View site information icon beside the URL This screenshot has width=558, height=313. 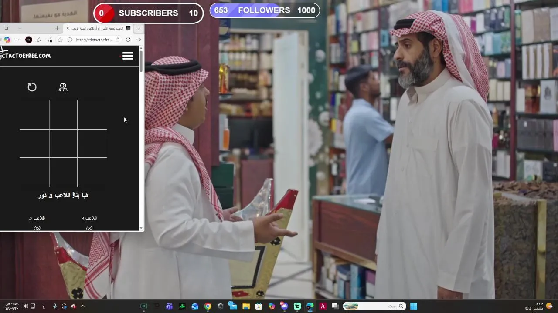(70, 40)
